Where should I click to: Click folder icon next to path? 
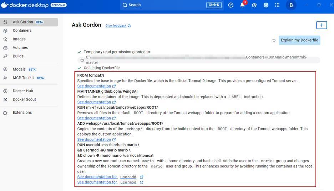point(82,60)
